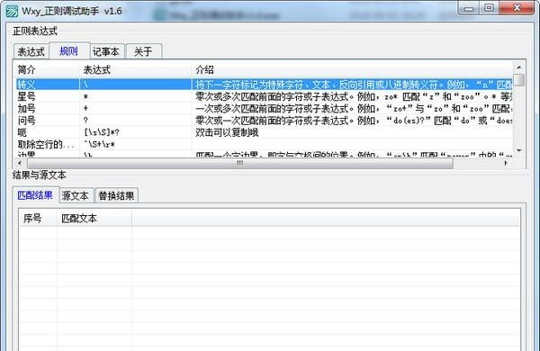Click the [\s\S]*? expression cell

coord(102,132)
